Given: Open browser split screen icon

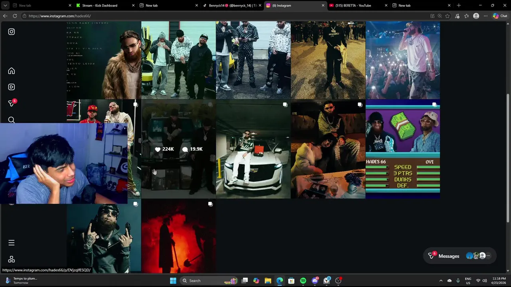Looking at the screenshot, I should click(x=432, y=16).
